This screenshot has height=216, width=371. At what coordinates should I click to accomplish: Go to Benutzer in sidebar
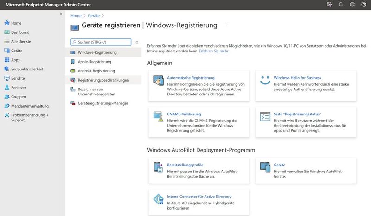point(19,88)
